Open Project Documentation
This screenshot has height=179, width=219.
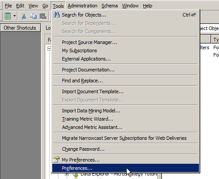pos(125,70)
